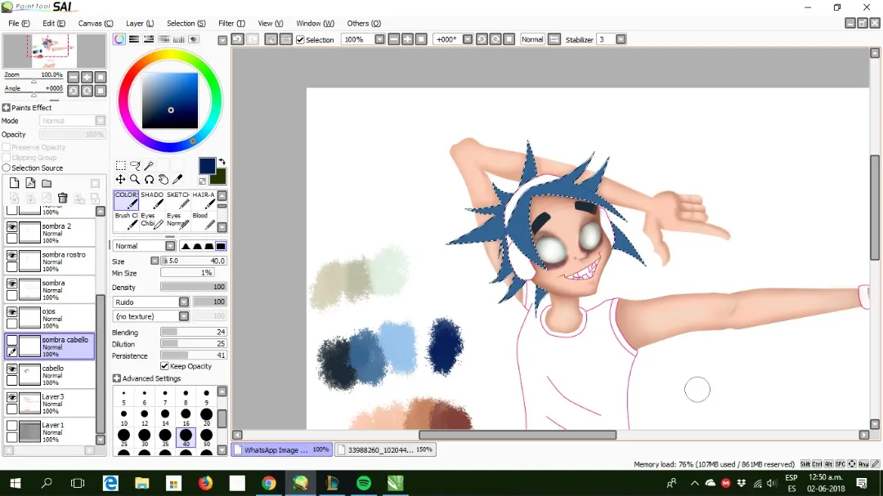883x496 pixels.
Task: Choose the Move tool
Action: [x=120, y=179]
